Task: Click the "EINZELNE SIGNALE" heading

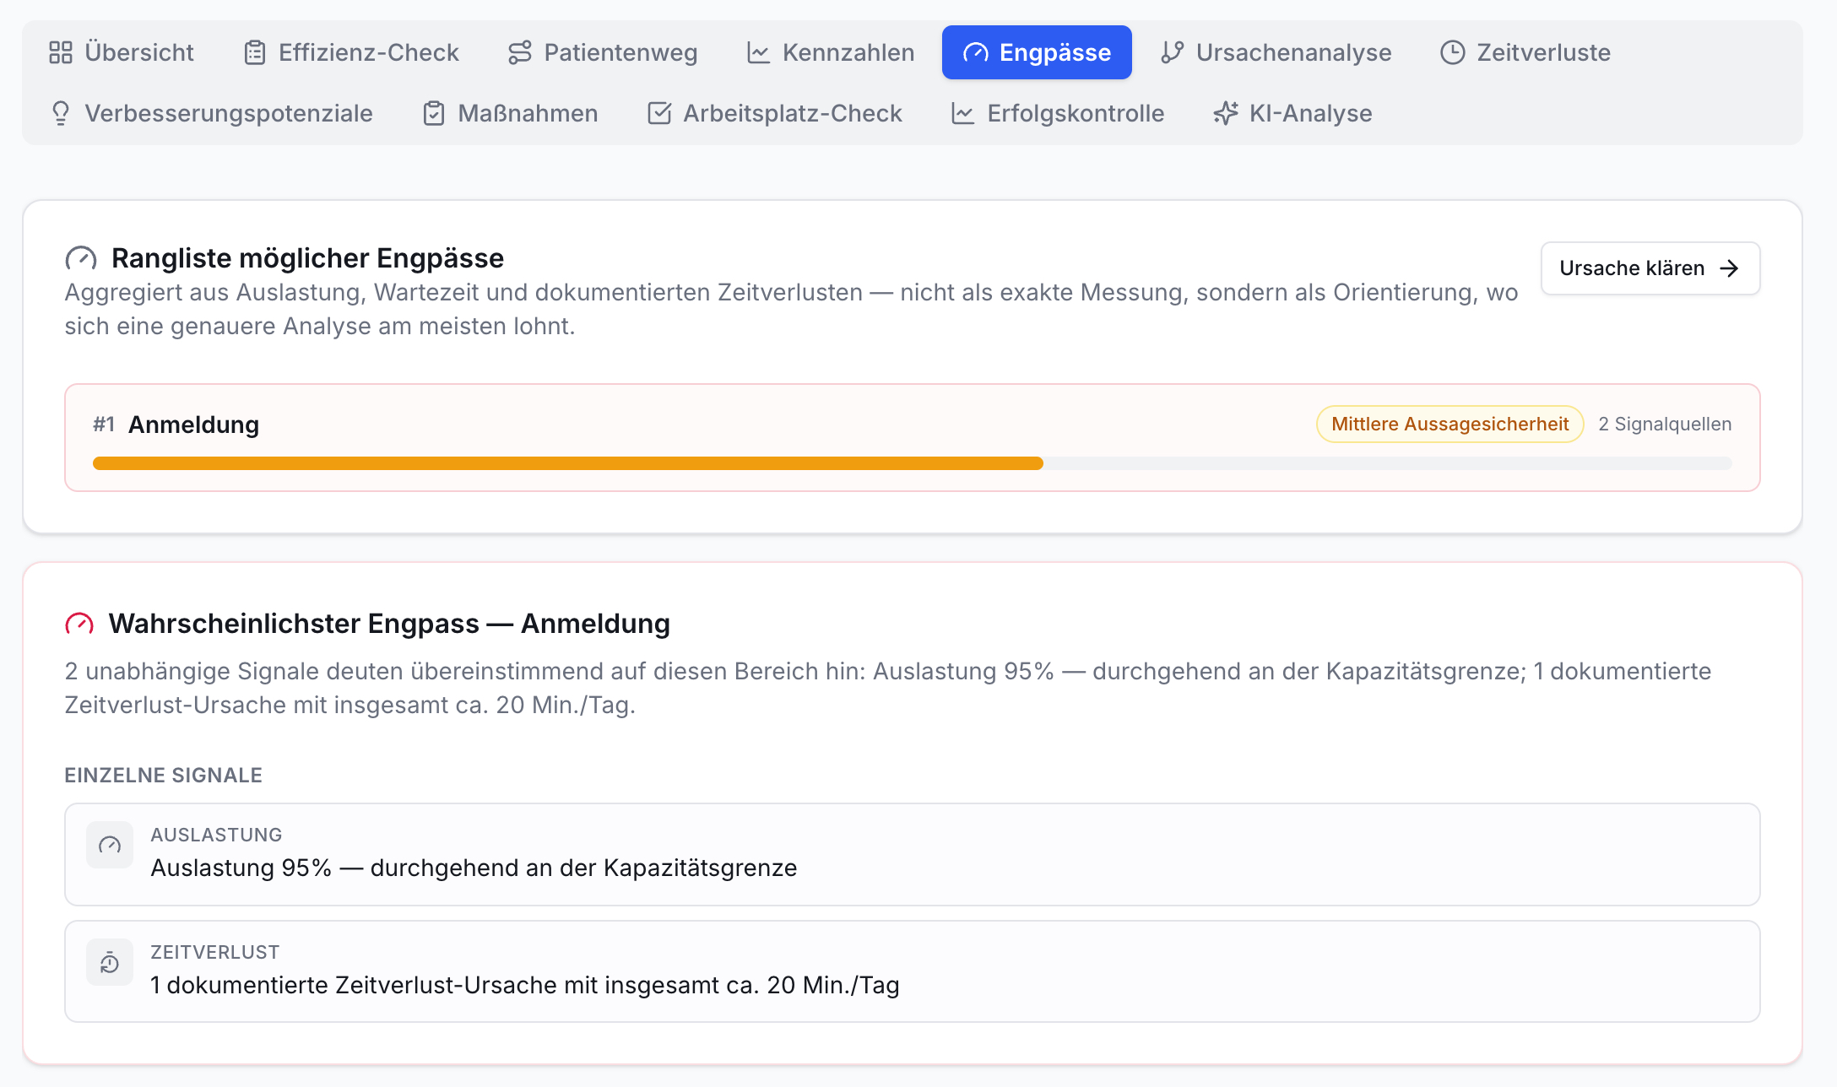Action: click(x=164, y=775)
